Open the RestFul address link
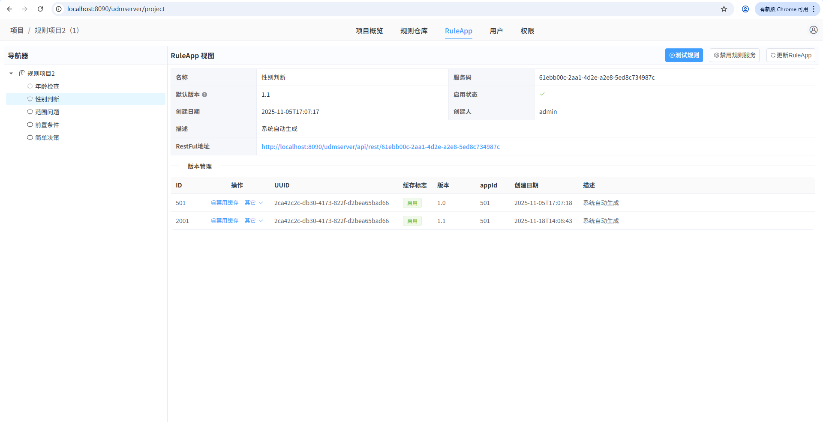Image resolution: width=823 pixels, height=422 pixels. (380, 147)
